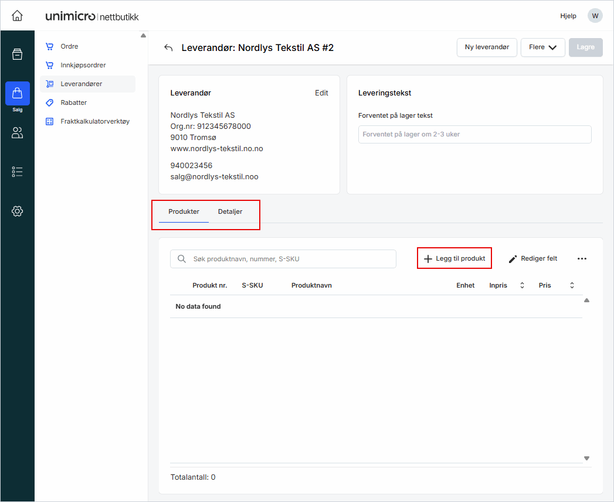
Task: Switch to the Detaljer tab
Action: [230, 211]
